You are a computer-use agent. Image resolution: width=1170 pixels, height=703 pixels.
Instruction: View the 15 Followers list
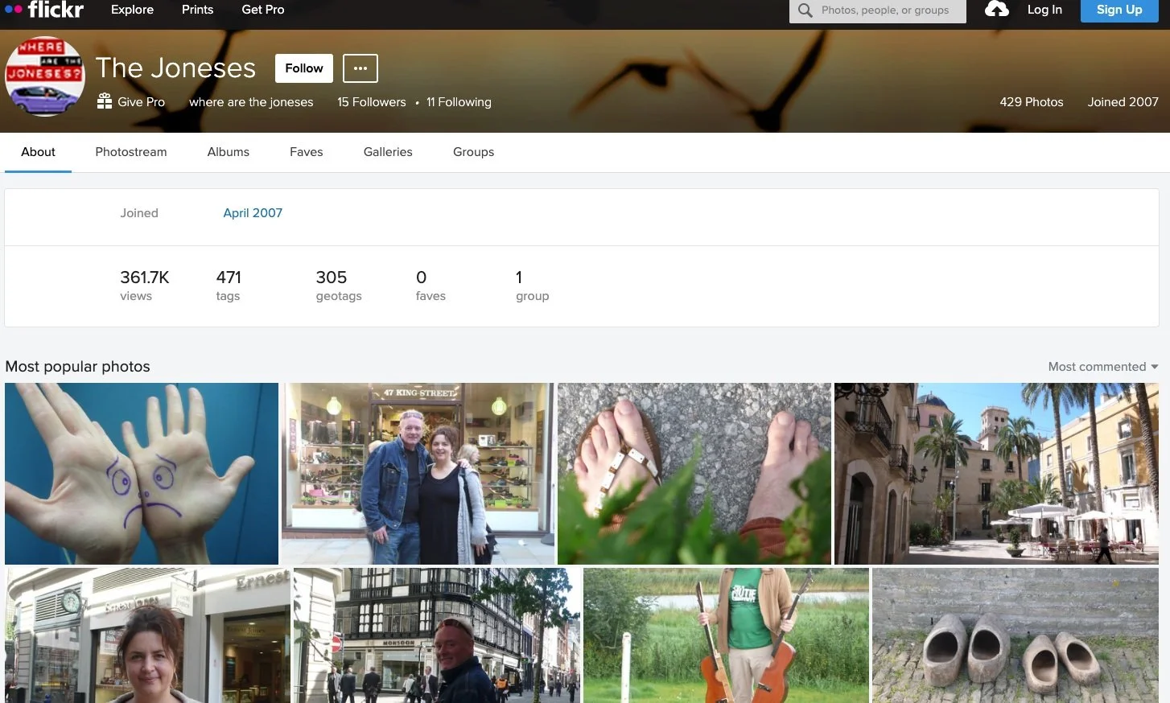[371, 102]
